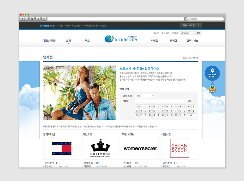Click the B1F link under Sekan Skeen

click(x=176, y=163)
